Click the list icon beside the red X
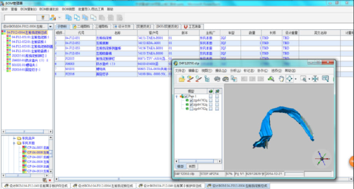354x189 pixels. coord(44,180)
